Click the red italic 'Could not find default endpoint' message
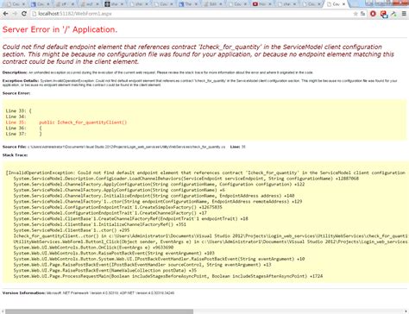 click(x=198, y=54)
